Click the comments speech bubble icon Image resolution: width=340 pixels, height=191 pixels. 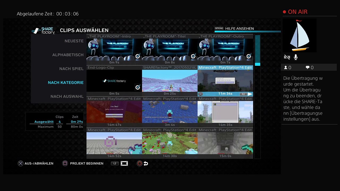308,68
